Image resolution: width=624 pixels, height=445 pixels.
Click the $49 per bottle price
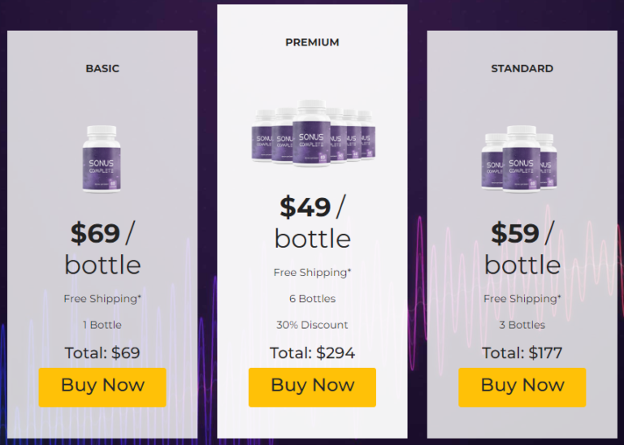click(x=312, y=222)
